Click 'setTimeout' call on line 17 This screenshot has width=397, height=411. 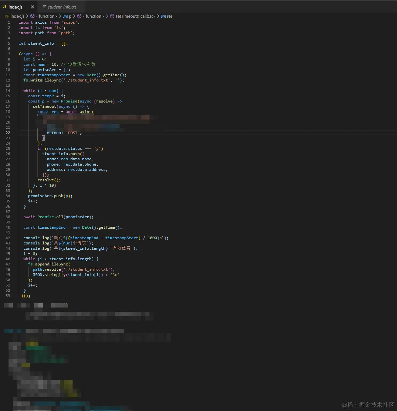[45, 106]
